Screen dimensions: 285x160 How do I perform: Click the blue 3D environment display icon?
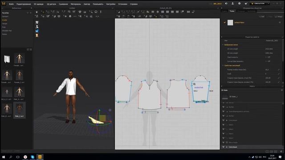point(37,31)
